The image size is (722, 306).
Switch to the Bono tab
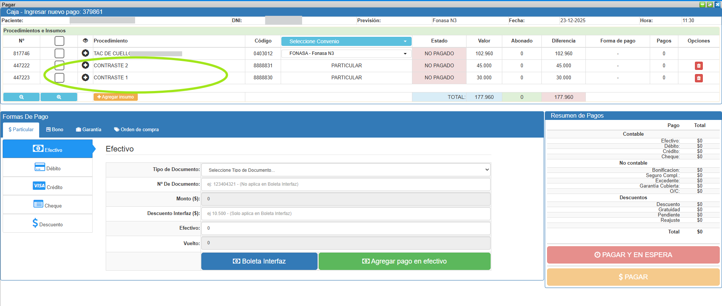pos(55,130)
